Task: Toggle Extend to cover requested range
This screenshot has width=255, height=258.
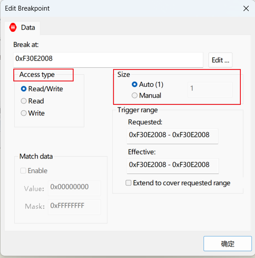Action: pos(178,183)
